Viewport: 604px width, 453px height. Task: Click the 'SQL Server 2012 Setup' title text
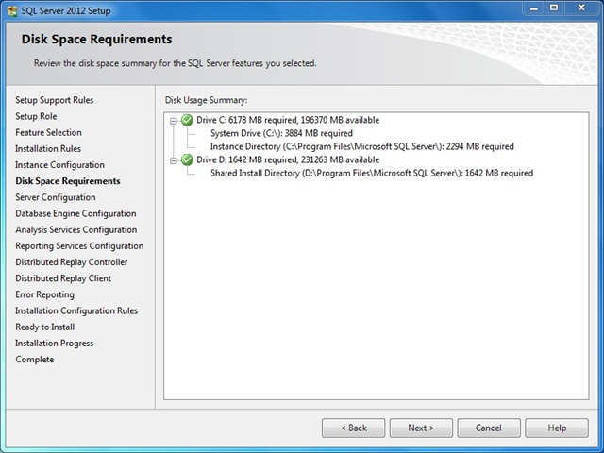(x=66, y=10)
